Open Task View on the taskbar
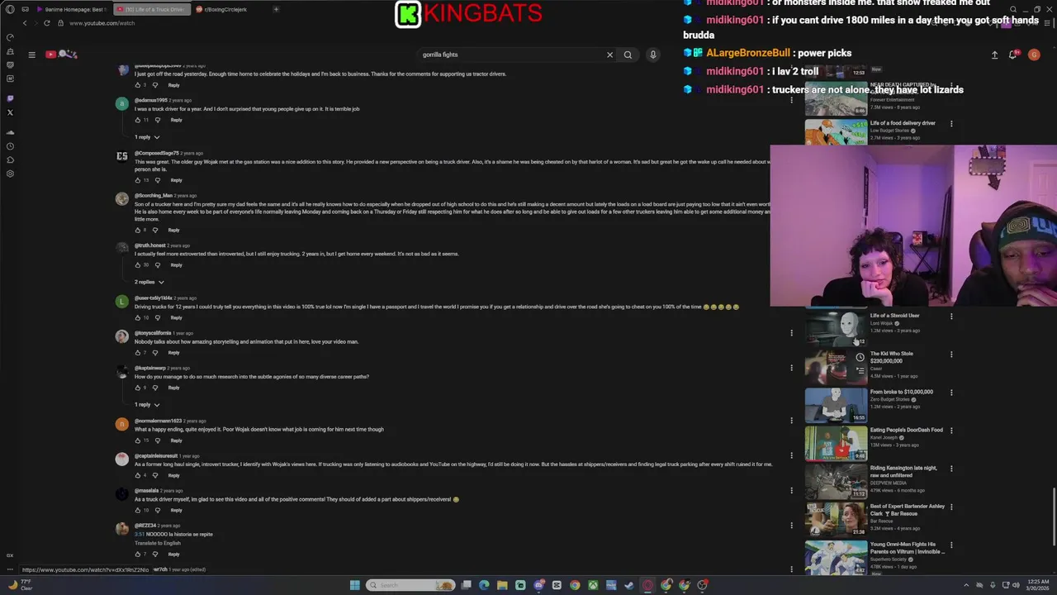1057x595 pixels. [466, 585]
